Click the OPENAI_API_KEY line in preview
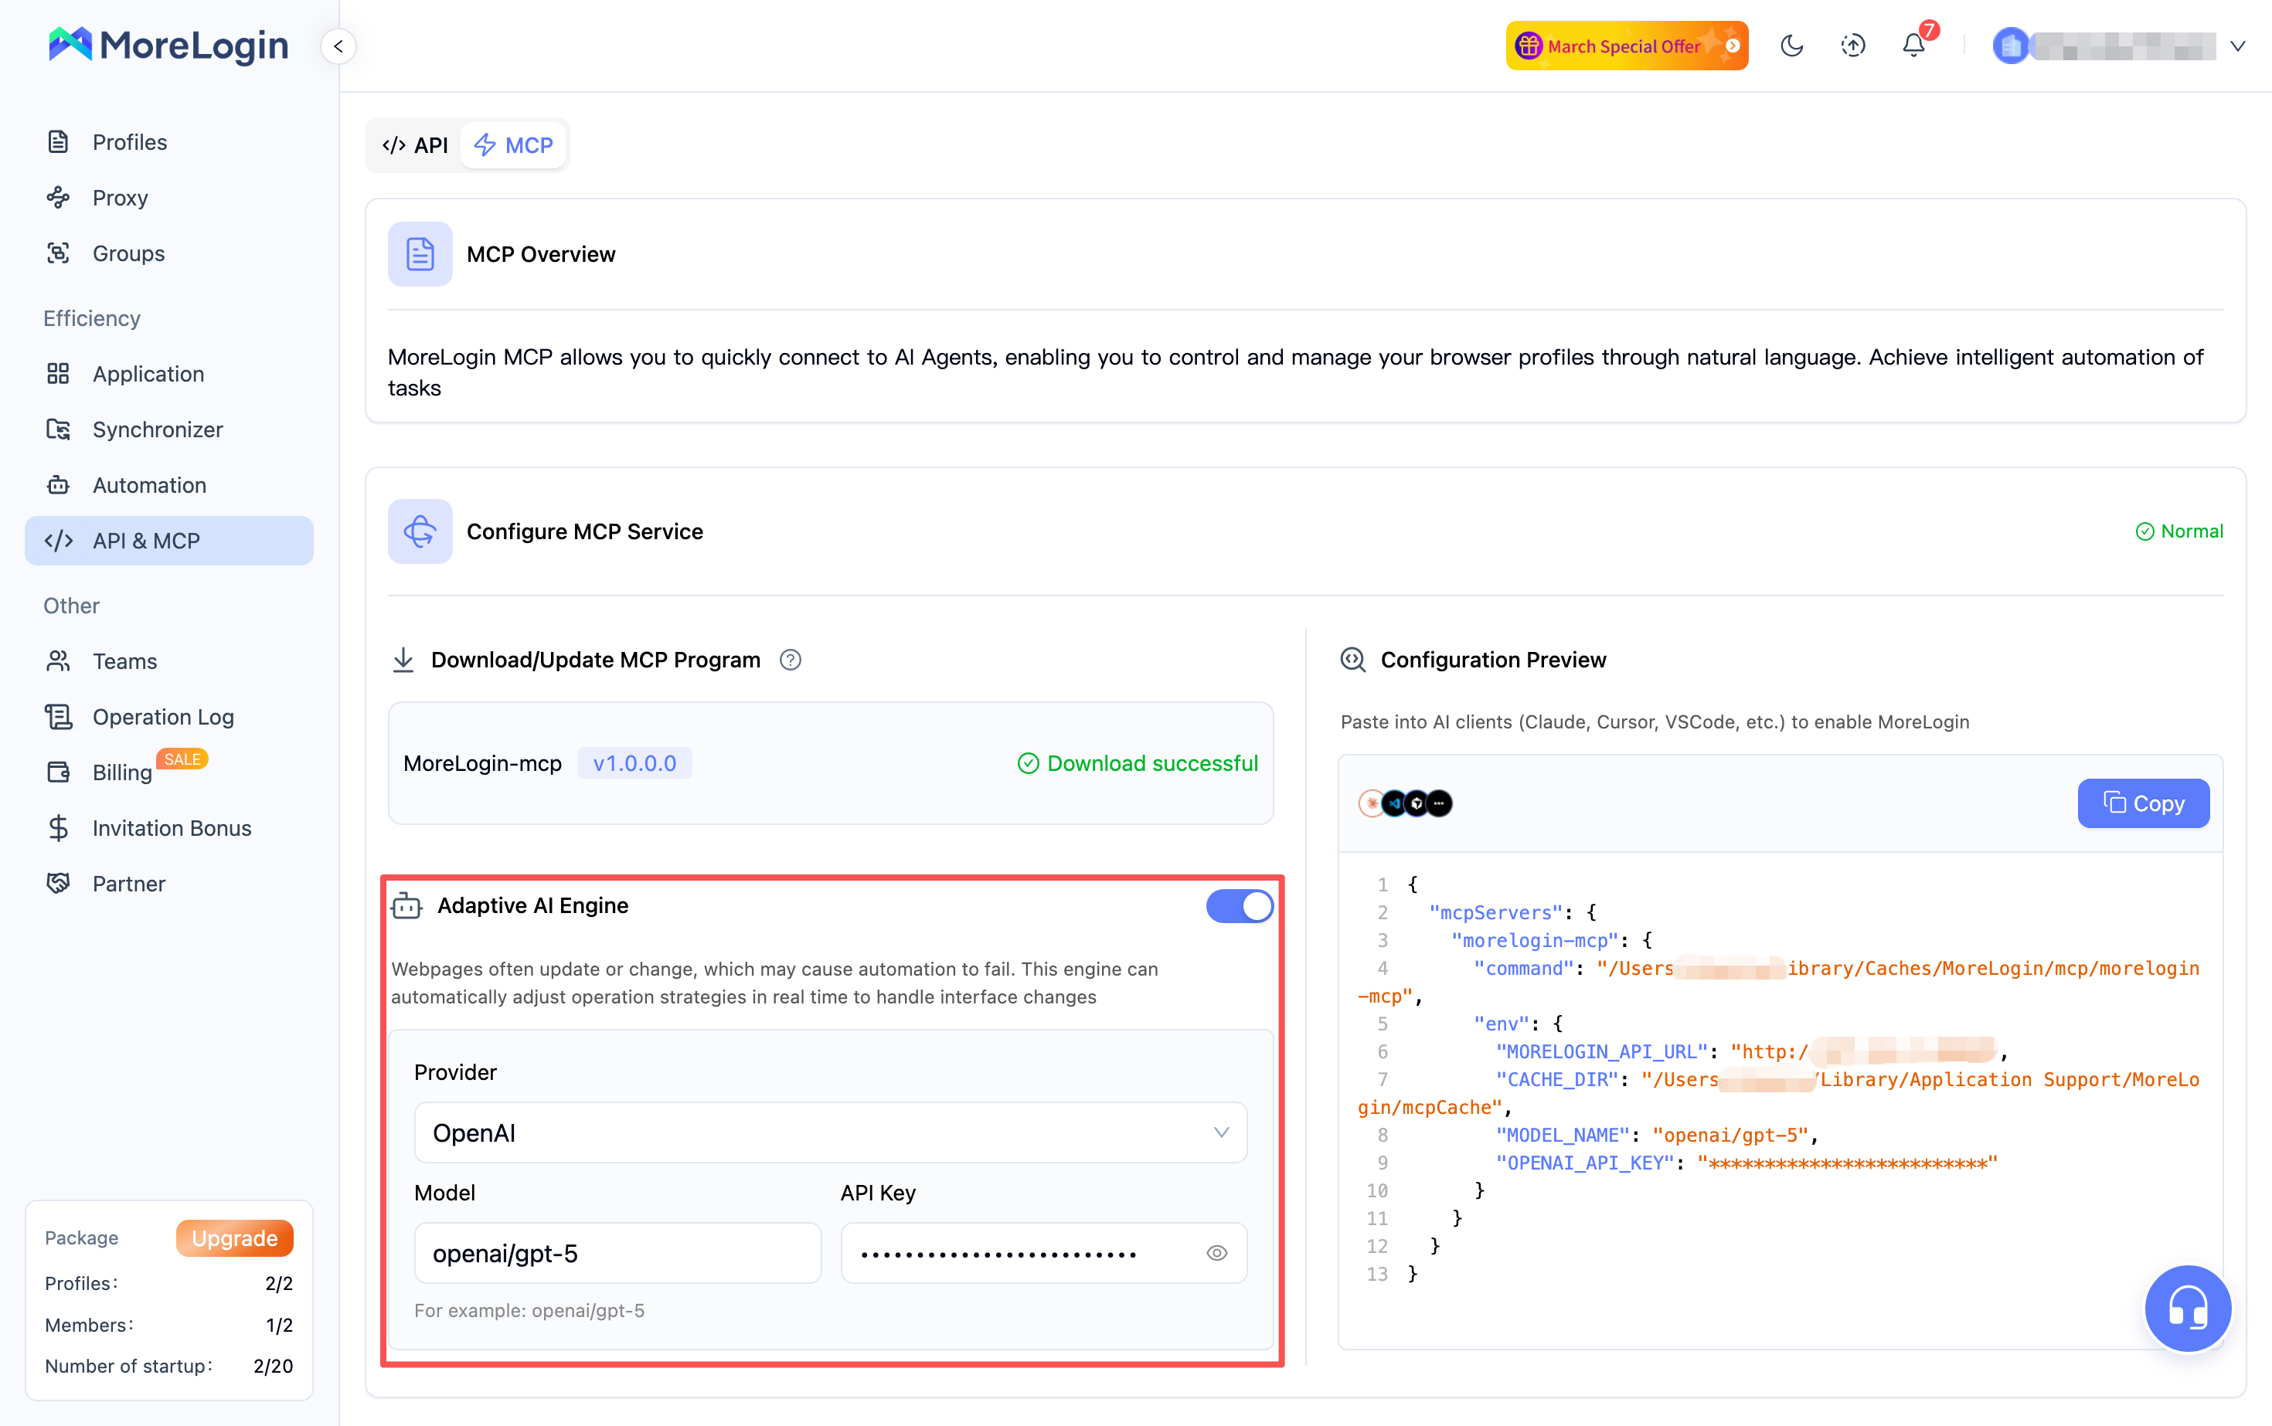 point(1747,1163)
